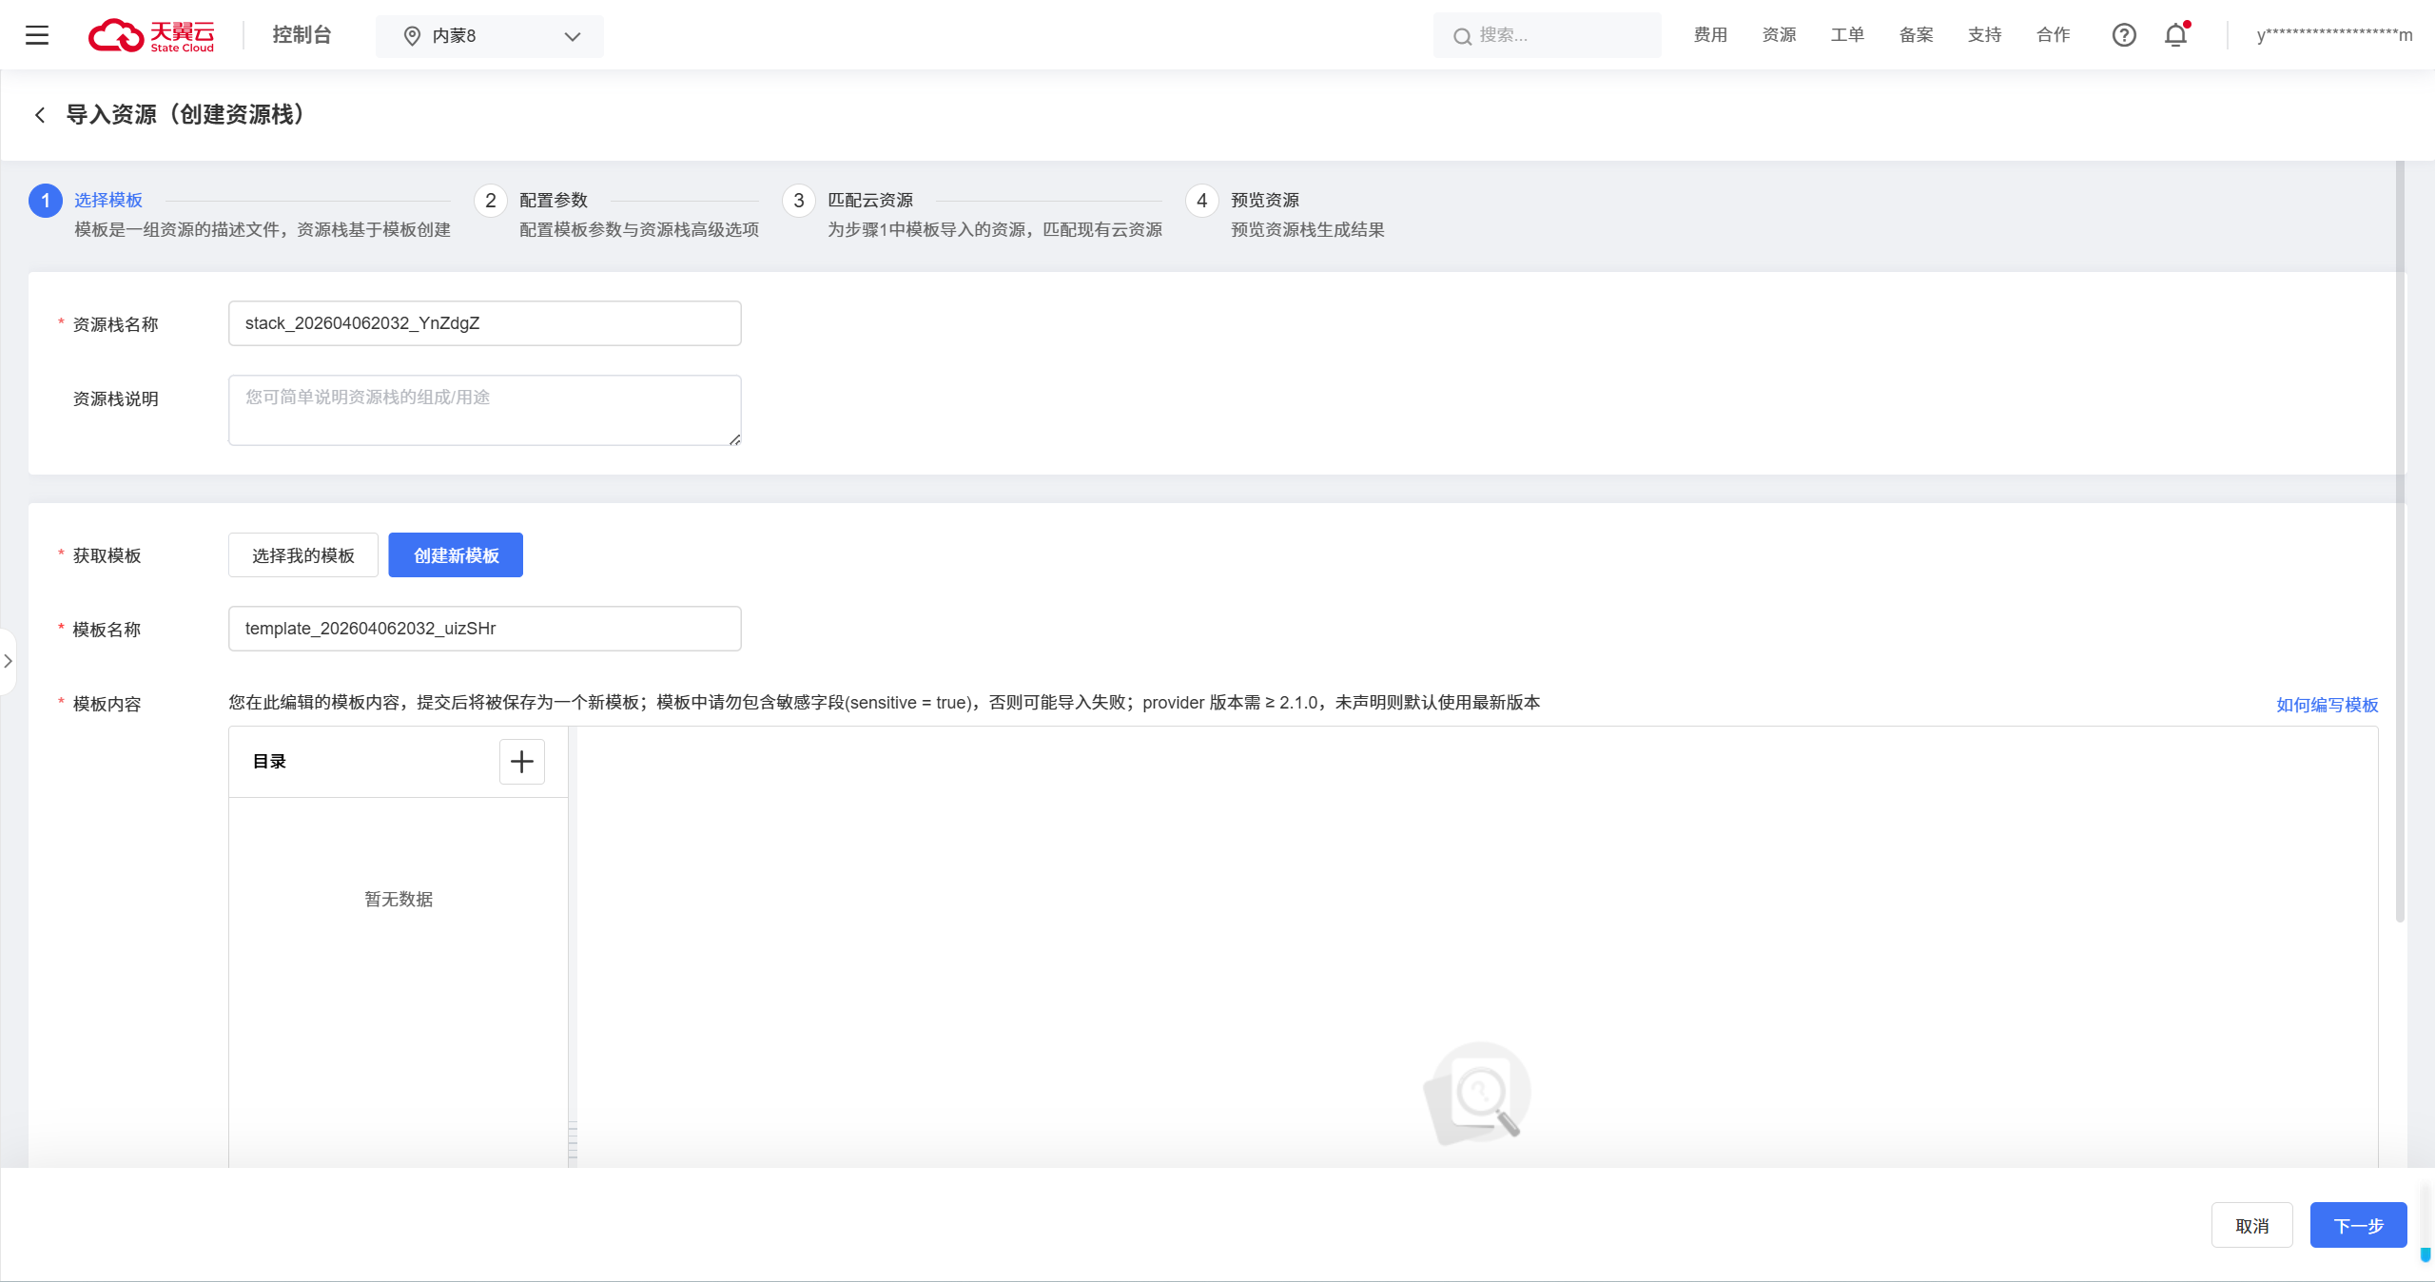Open the 费用 menu
This screenshot has width=2435, height=1282.
[x=1710, y=35]
